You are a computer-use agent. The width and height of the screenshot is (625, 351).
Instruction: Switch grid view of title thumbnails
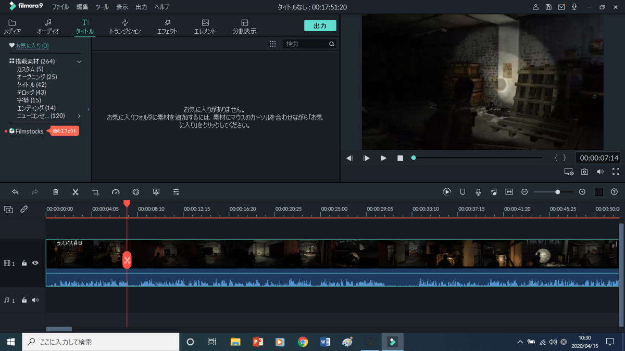(272, 44)
